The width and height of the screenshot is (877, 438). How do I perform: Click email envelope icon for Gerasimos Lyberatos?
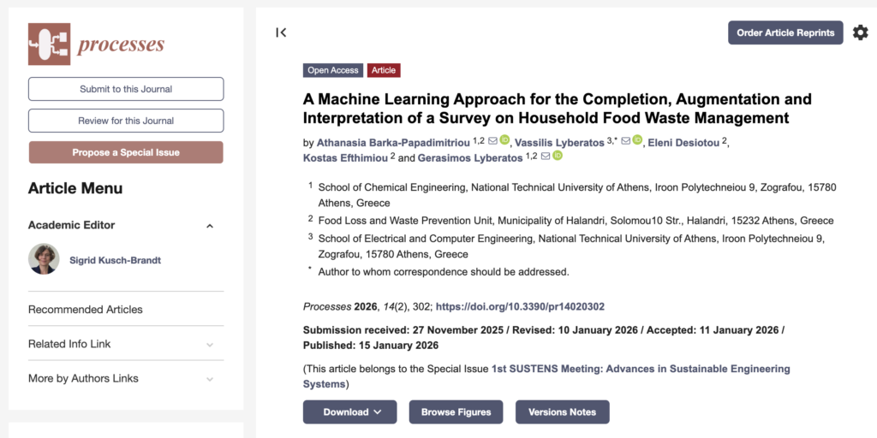[544, 156]
